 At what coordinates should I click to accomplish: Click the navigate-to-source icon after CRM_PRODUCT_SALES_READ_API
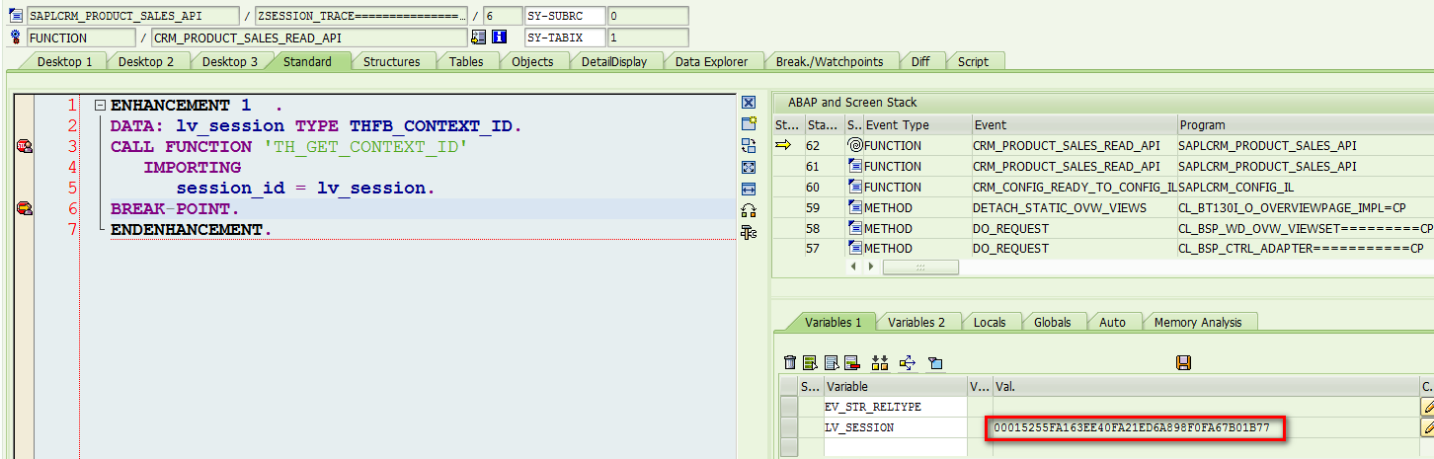(478, 38)
